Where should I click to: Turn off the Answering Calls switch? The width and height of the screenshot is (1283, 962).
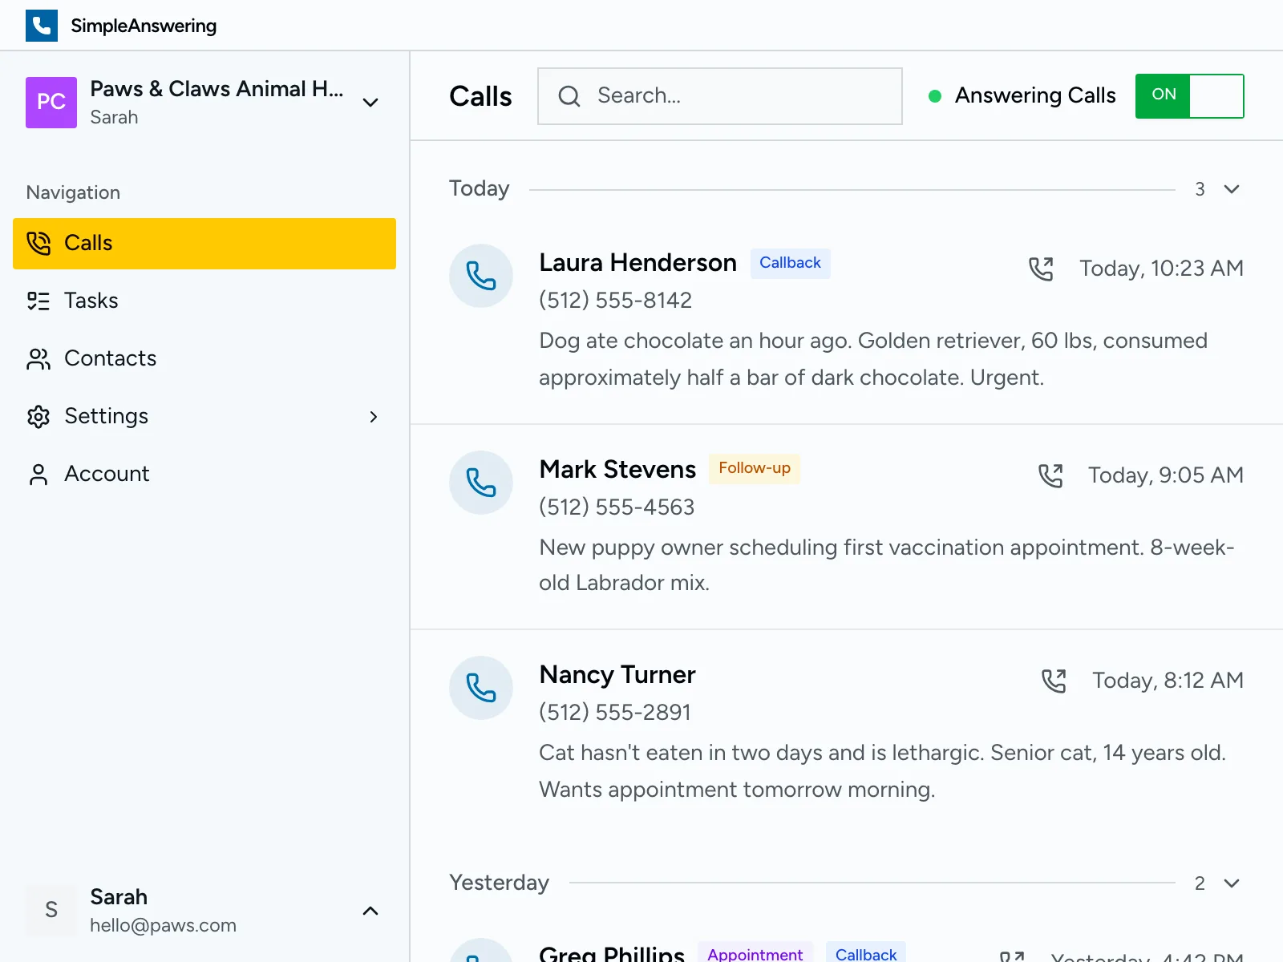(1189, 96)
